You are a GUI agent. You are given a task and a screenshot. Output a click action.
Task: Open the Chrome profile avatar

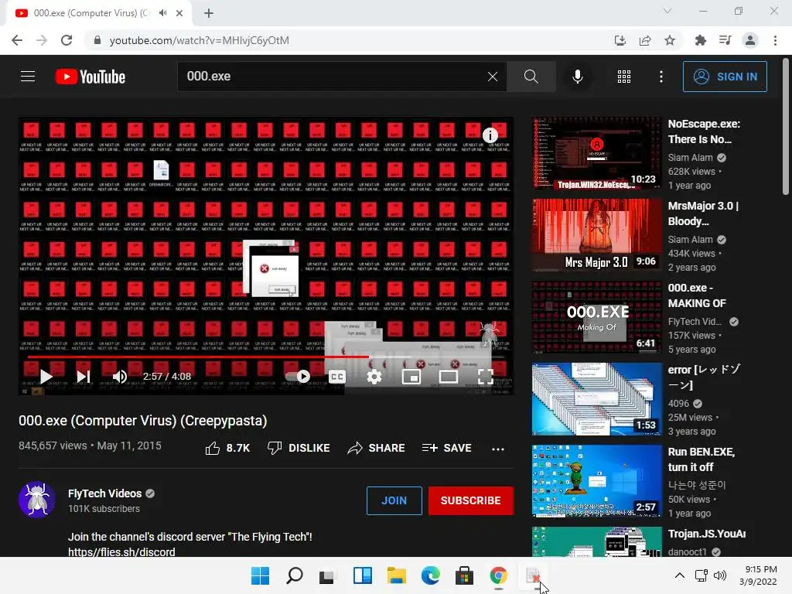750,40
